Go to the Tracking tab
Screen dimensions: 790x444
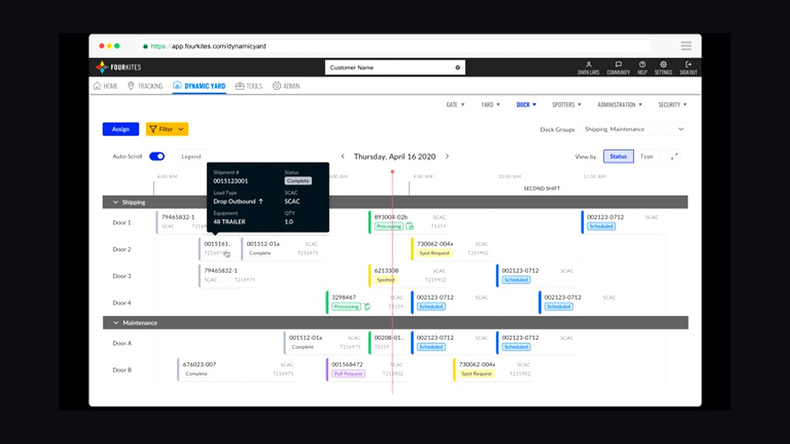pyautogui.click(x=145, y=86)
